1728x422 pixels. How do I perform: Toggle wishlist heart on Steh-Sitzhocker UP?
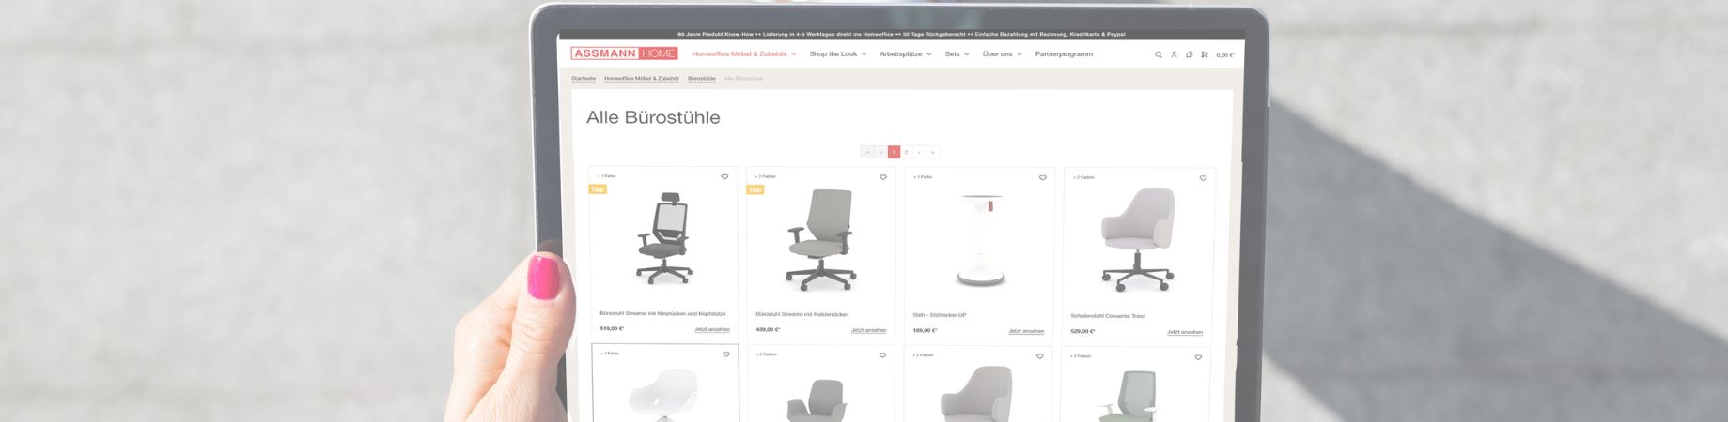(1042, 177)
